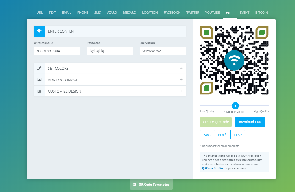Screen dimensions: 295x192
Task: Click the image icon for Add Logo Image
Action: point(39,80)
